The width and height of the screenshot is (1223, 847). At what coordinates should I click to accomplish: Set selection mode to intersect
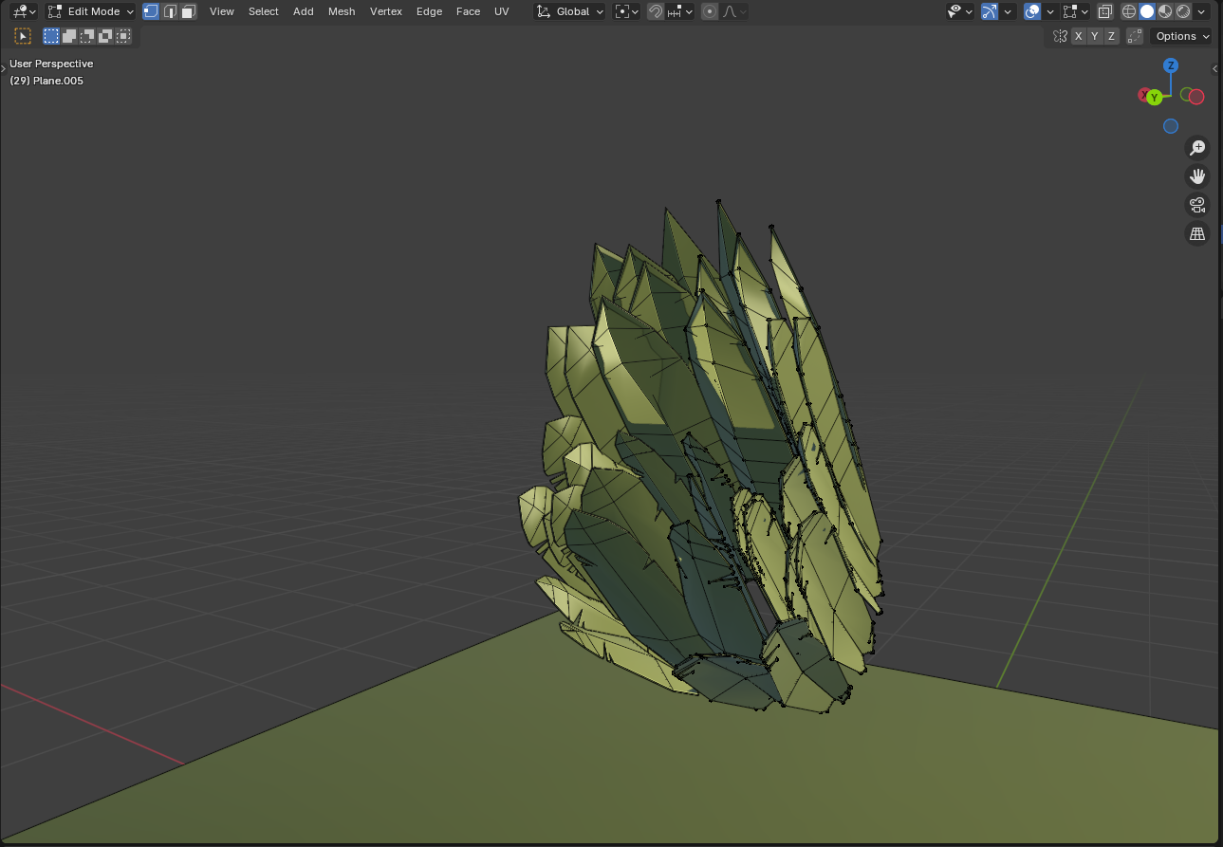pos(123,36)
